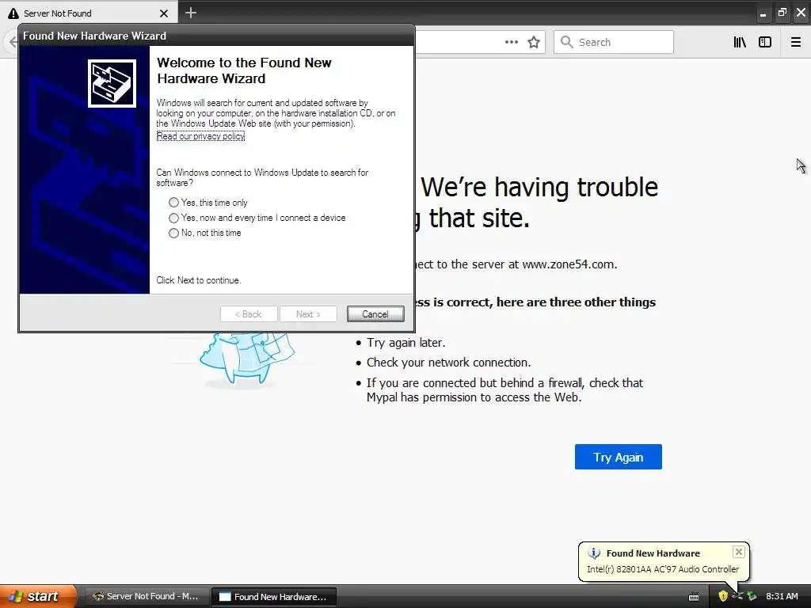The height and width of the screenshot is (608, 811).
Task: Click the security shield tray icon
Action: tap(723, 596)
